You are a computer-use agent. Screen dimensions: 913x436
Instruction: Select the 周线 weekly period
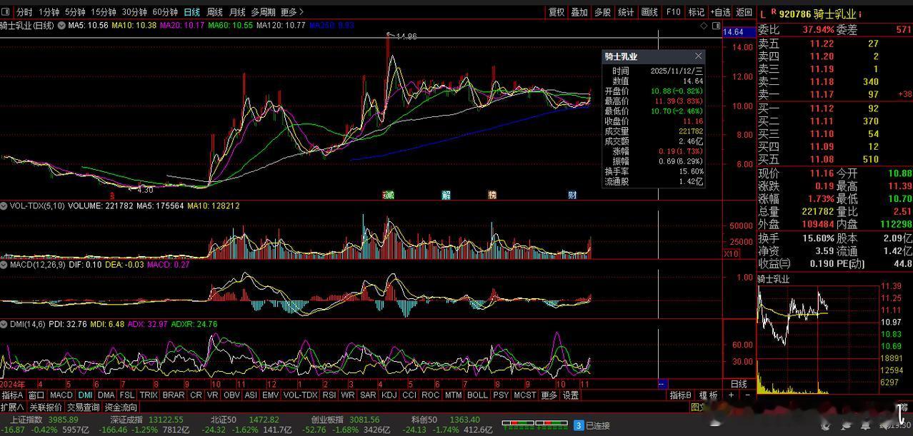point(215,12)
